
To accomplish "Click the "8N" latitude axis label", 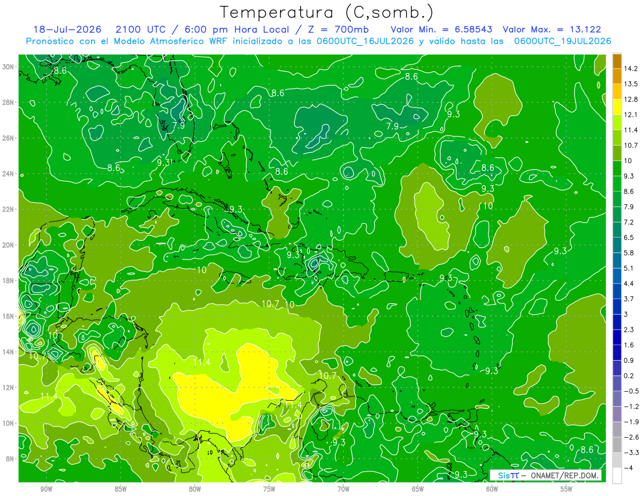I will [x=11, y=459].
